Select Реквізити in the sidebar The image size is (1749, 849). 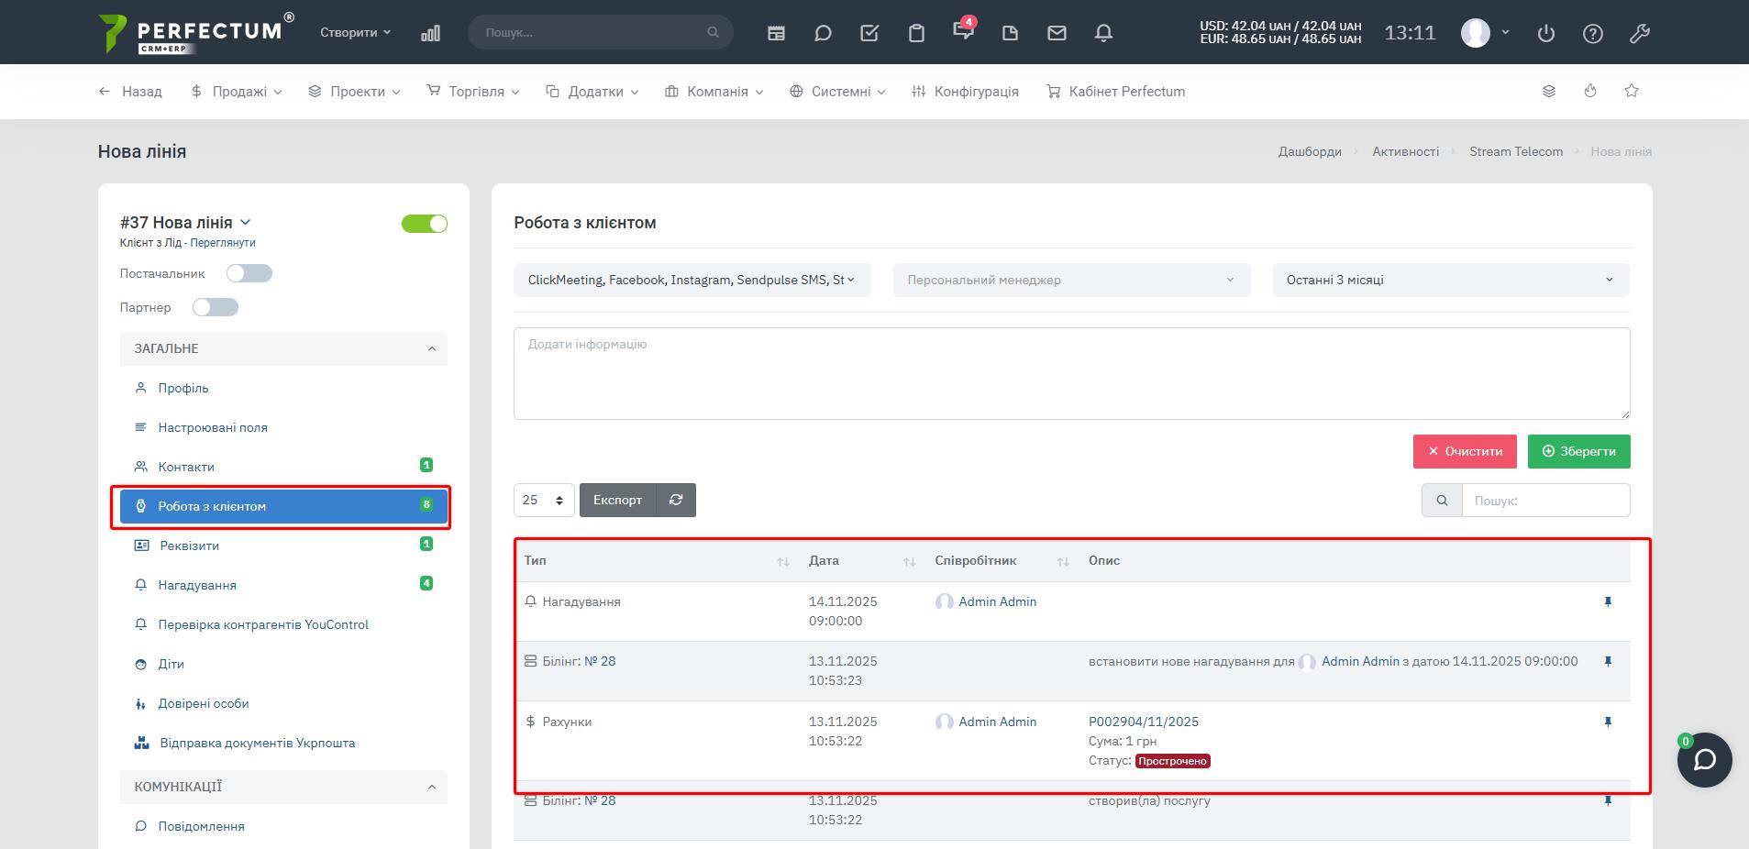click(x=189, y=546)
